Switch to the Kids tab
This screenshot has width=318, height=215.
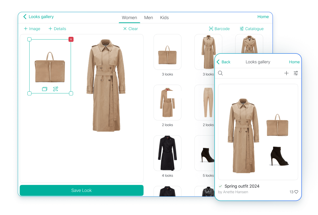[x=164, y=18]
